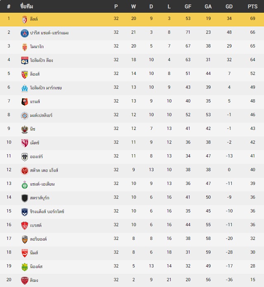
Task: Click the Bordeaux navy crest
Action: click(x=24, y=212)
